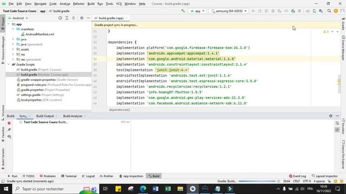Expand the res folder
346x194 pixels.
13,54
